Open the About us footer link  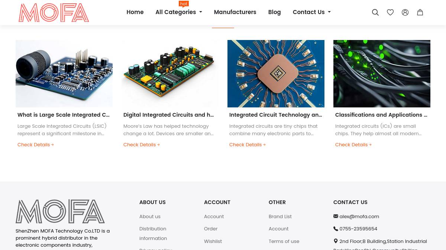(x=150, y=217)
